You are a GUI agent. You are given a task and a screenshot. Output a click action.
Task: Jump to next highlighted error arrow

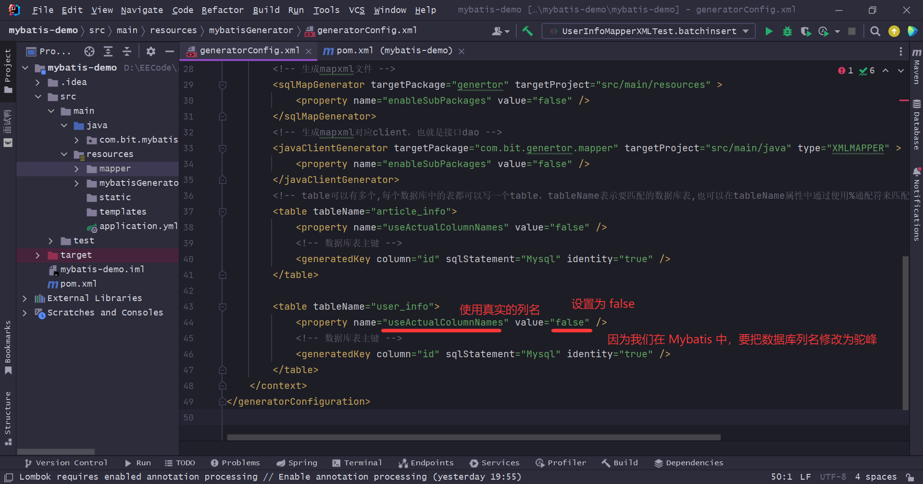pos(901,71)
